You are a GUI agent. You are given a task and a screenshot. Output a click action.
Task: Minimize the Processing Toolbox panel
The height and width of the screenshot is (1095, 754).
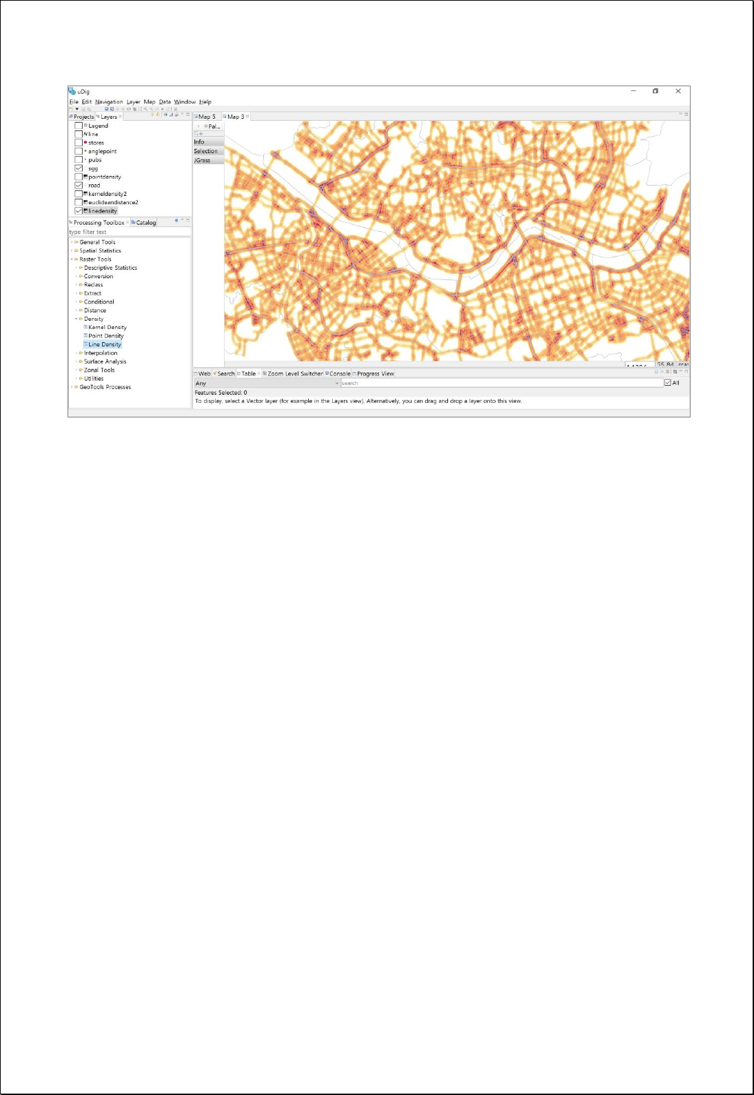coord(183,220)
